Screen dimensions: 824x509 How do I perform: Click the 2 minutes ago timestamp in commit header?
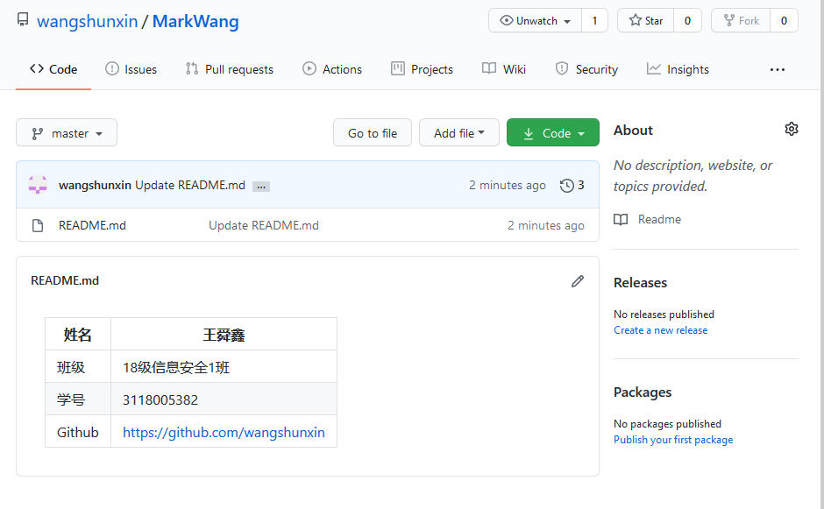pyautogui.click(x=508, y=186)
